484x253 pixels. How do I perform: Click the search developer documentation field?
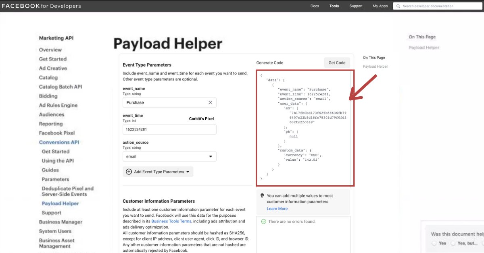(437, 6)
